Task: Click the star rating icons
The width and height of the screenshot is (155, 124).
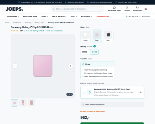Action: coord(15,31)
